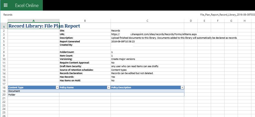255x117 pixels.
Task: Click the Excel Online title
Action: coord(27,5)
